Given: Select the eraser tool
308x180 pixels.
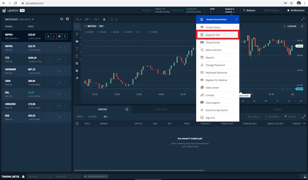Looking at the screenshot, I should (77, 78).
